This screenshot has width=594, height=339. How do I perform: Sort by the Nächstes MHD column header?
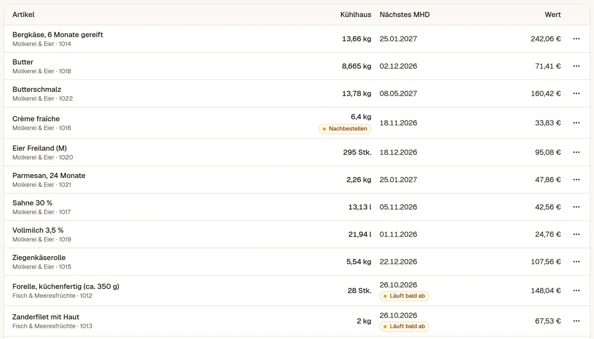click(404, 14)
